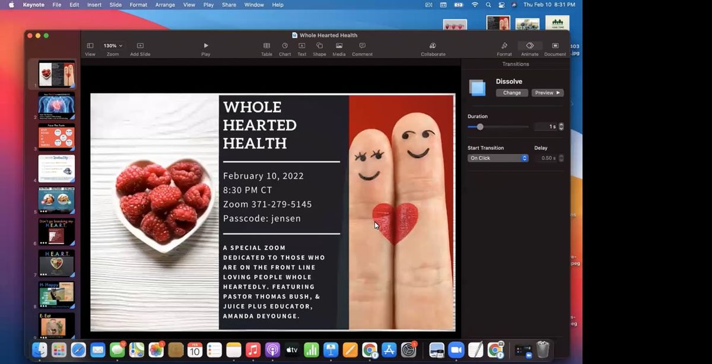Click the WHOLE HEARTED HEALTH slide title
Viewport: 712px width, 364px height.
(260, 125)
